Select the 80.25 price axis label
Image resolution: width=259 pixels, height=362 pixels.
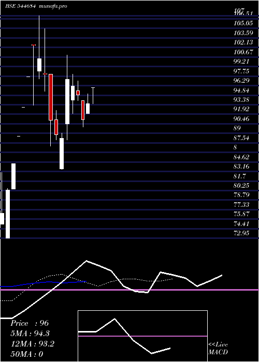tap(241, 186)
